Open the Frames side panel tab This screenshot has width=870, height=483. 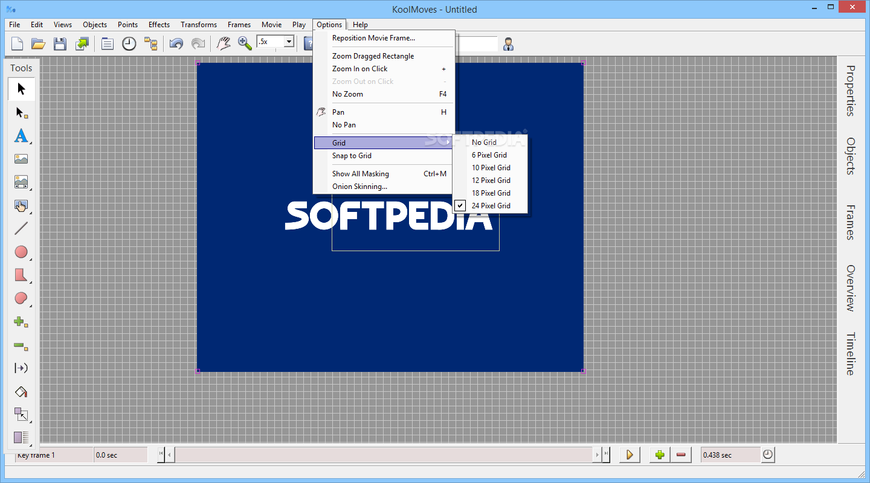pos(851,222)
